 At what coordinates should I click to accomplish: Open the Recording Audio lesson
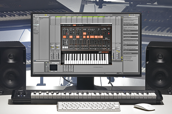click(x=131, y=34)
